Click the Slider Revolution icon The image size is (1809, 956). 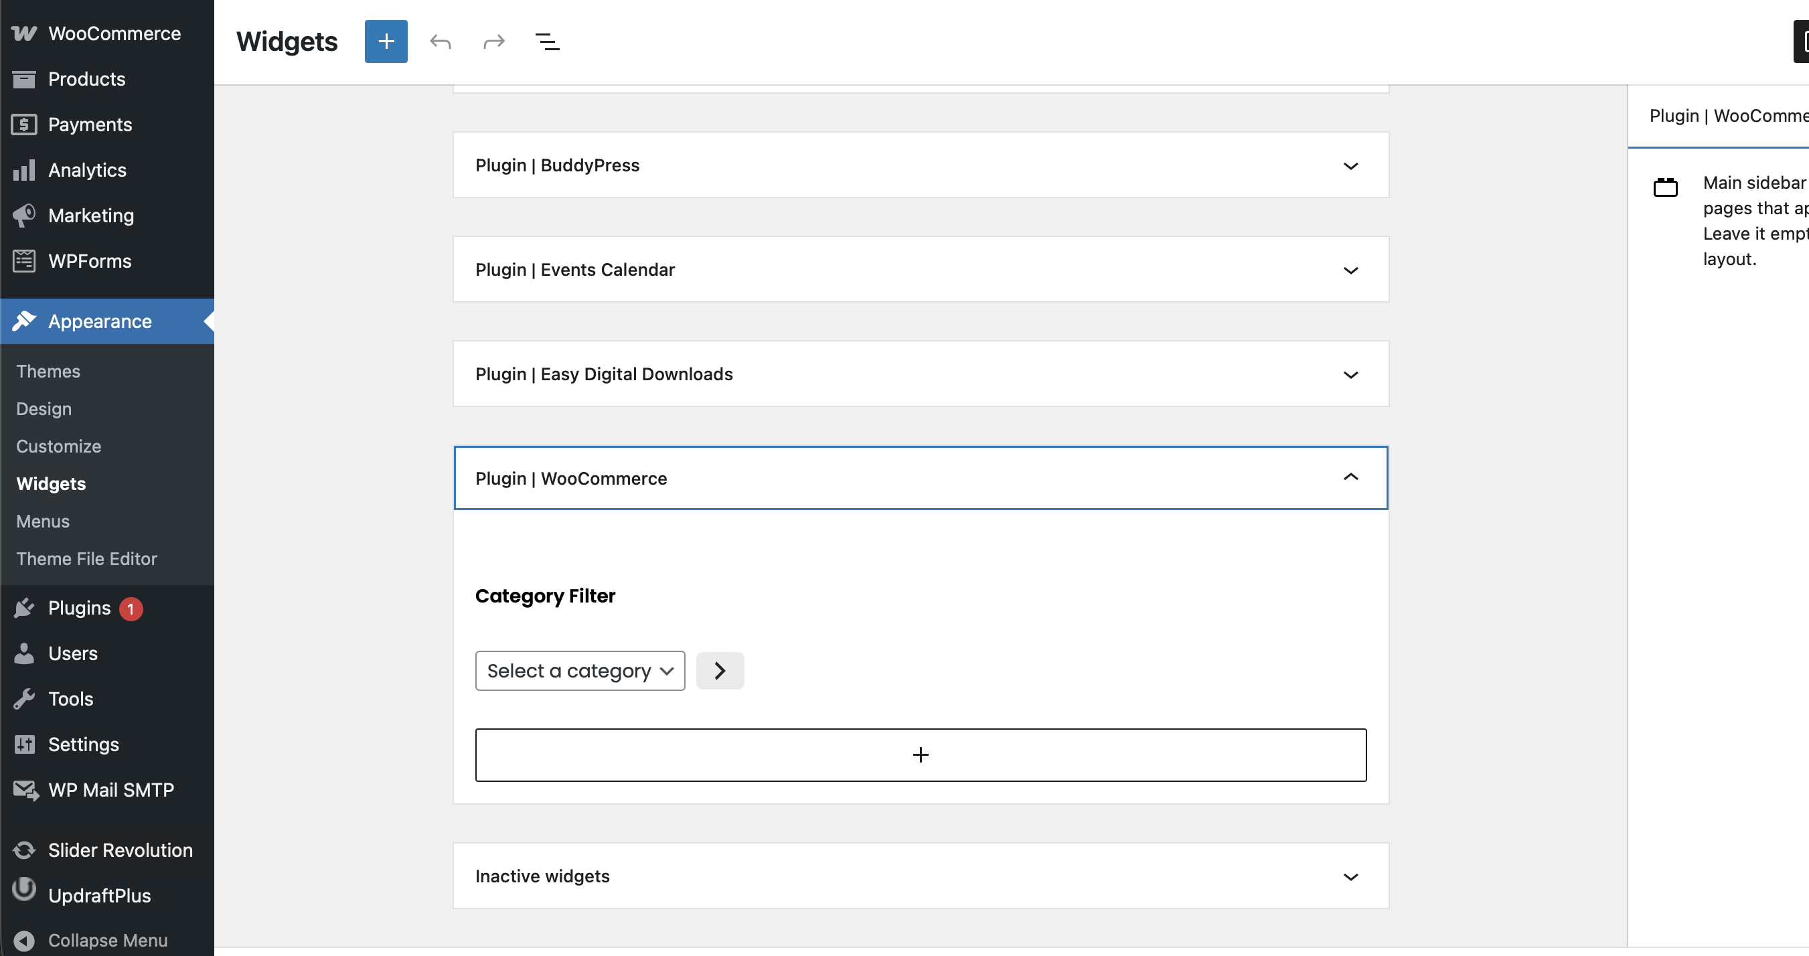click(24, 850)
